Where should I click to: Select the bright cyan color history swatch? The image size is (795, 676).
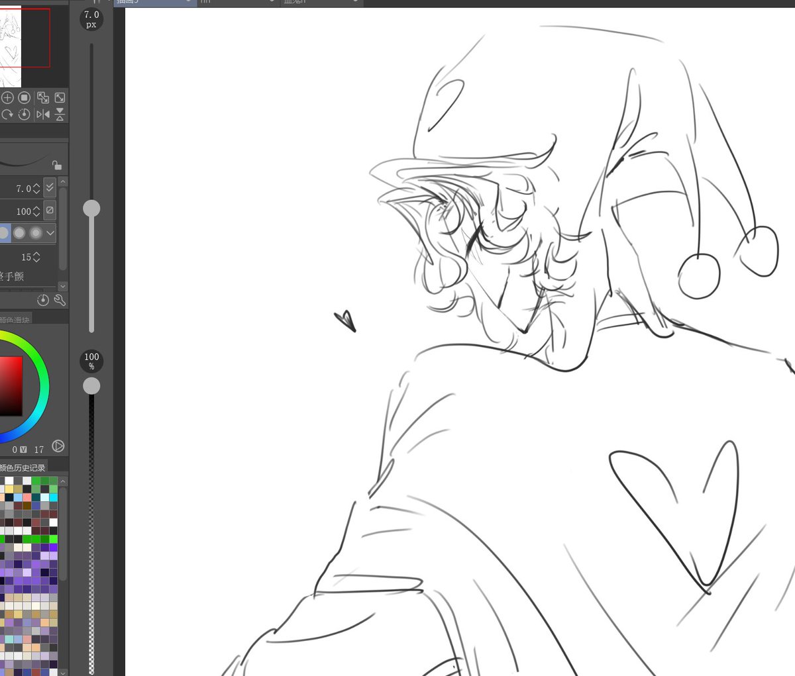(53, 497)
